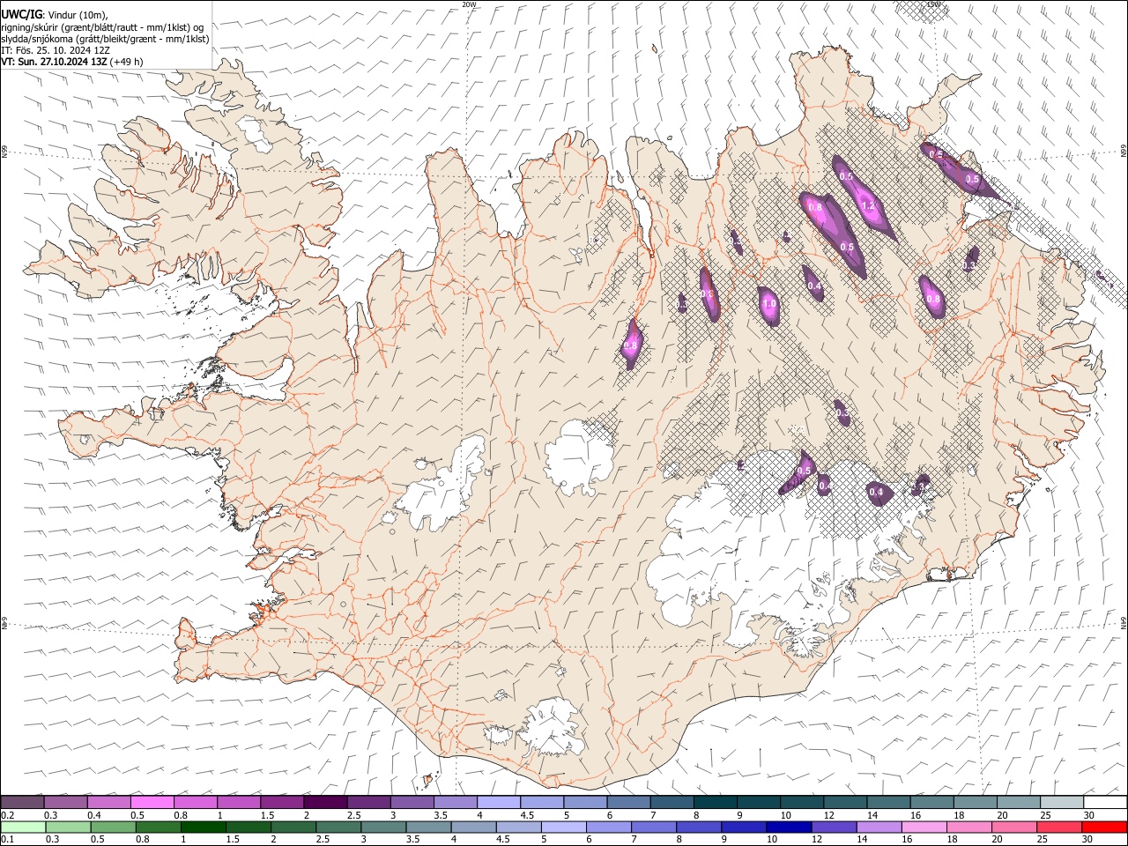
Task: Click the 1.0 snowfall value on map
Action: click(769, 303)
